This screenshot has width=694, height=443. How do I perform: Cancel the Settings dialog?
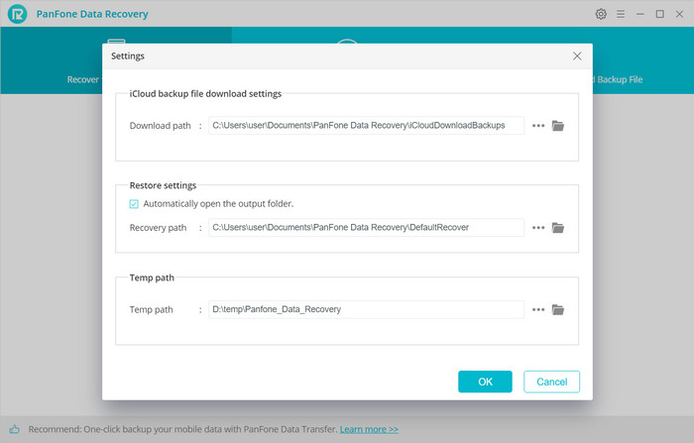point(551,382)
